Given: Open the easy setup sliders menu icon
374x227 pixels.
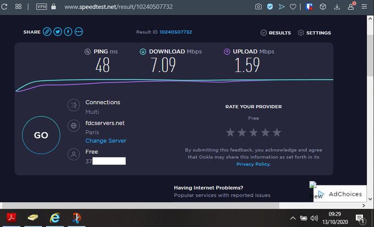Looking at the screenshot, I should coord(364,7).
